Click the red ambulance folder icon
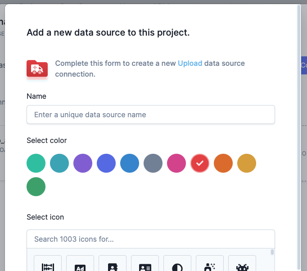 tap(37, 69)
